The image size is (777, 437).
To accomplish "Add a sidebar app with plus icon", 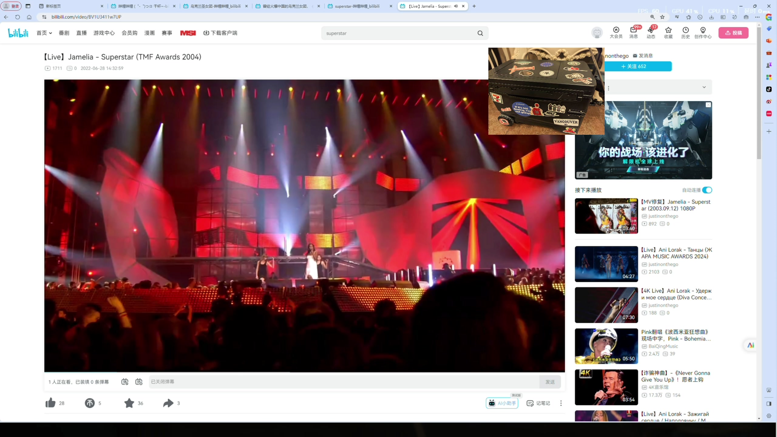I will 769,131.
